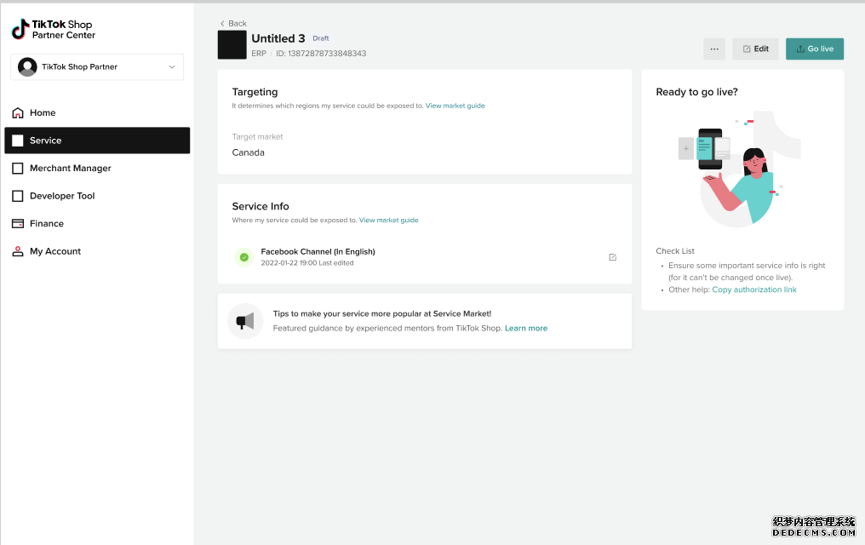Open the more options ellipsis menu

coord(714,49)
